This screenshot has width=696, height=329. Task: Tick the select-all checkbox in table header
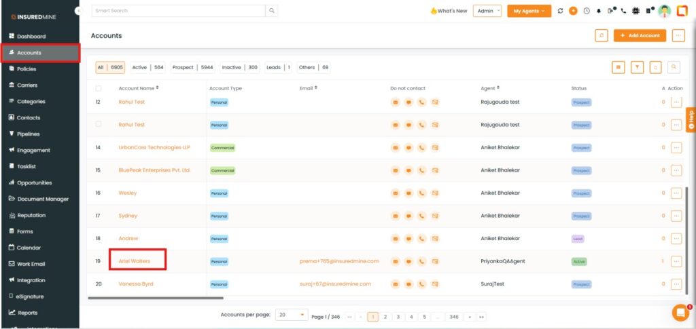coord(99,88)
